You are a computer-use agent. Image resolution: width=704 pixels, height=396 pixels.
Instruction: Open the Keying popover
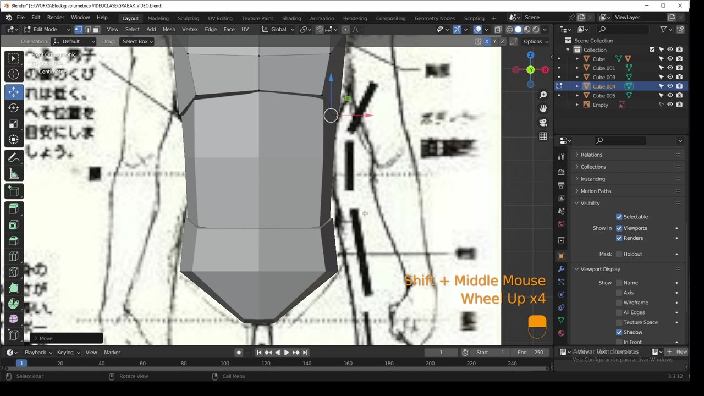tap(68, 353)
